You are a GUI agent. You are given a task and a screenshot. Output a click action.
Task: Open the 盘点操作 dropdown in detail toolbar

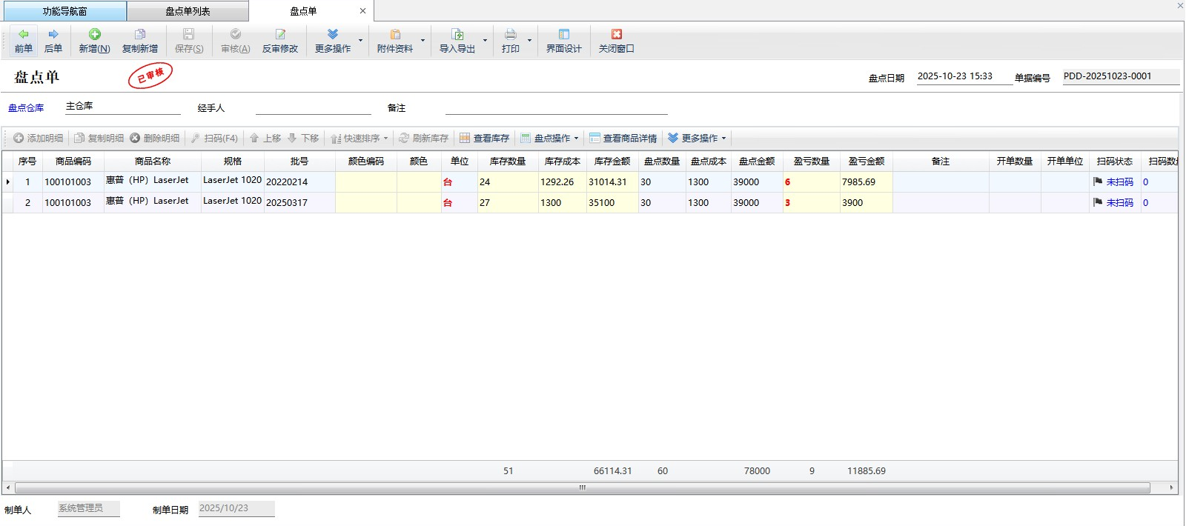(549, 139)
